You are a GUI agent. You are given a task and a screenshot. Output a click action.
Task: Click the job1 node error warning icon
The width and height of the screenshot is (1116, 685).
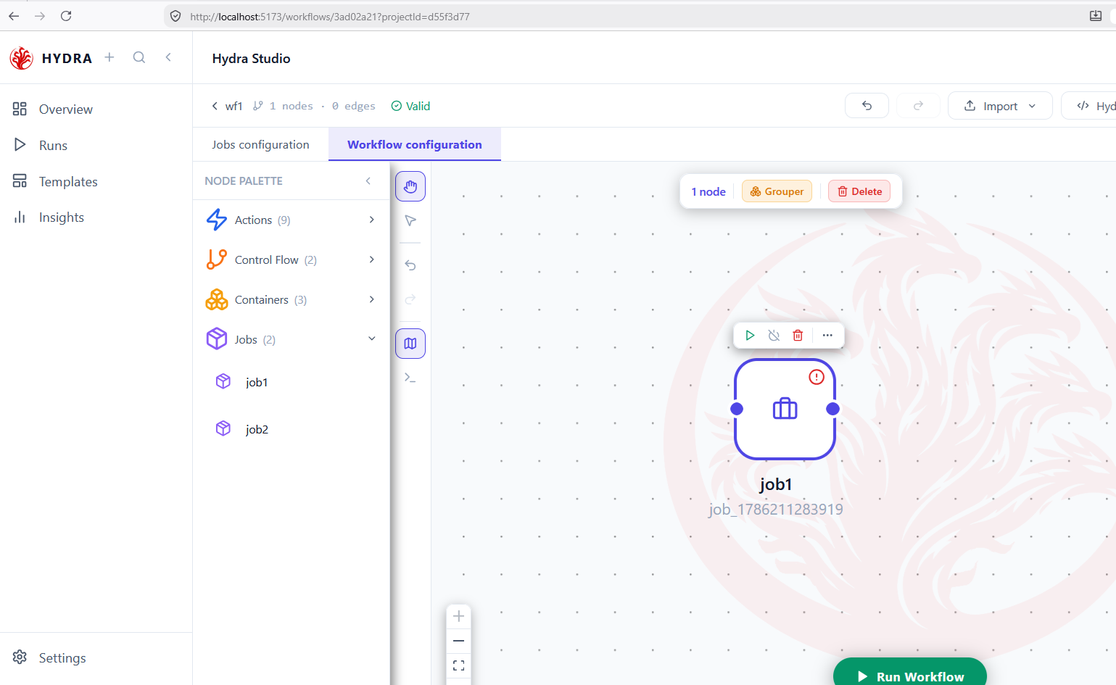pyautogui.click(x=817, y=377)
